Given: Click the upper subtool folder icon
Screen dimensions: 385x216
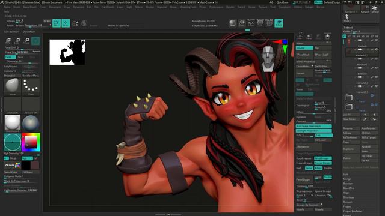Looking at the screenshot, I should pos(349,97).
